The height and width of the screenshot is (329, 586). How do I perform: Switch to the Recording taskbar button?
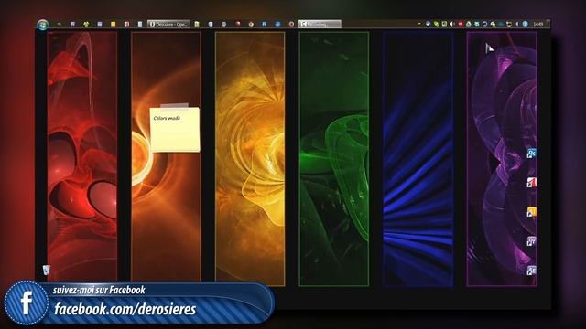click(x=320, y=24)
